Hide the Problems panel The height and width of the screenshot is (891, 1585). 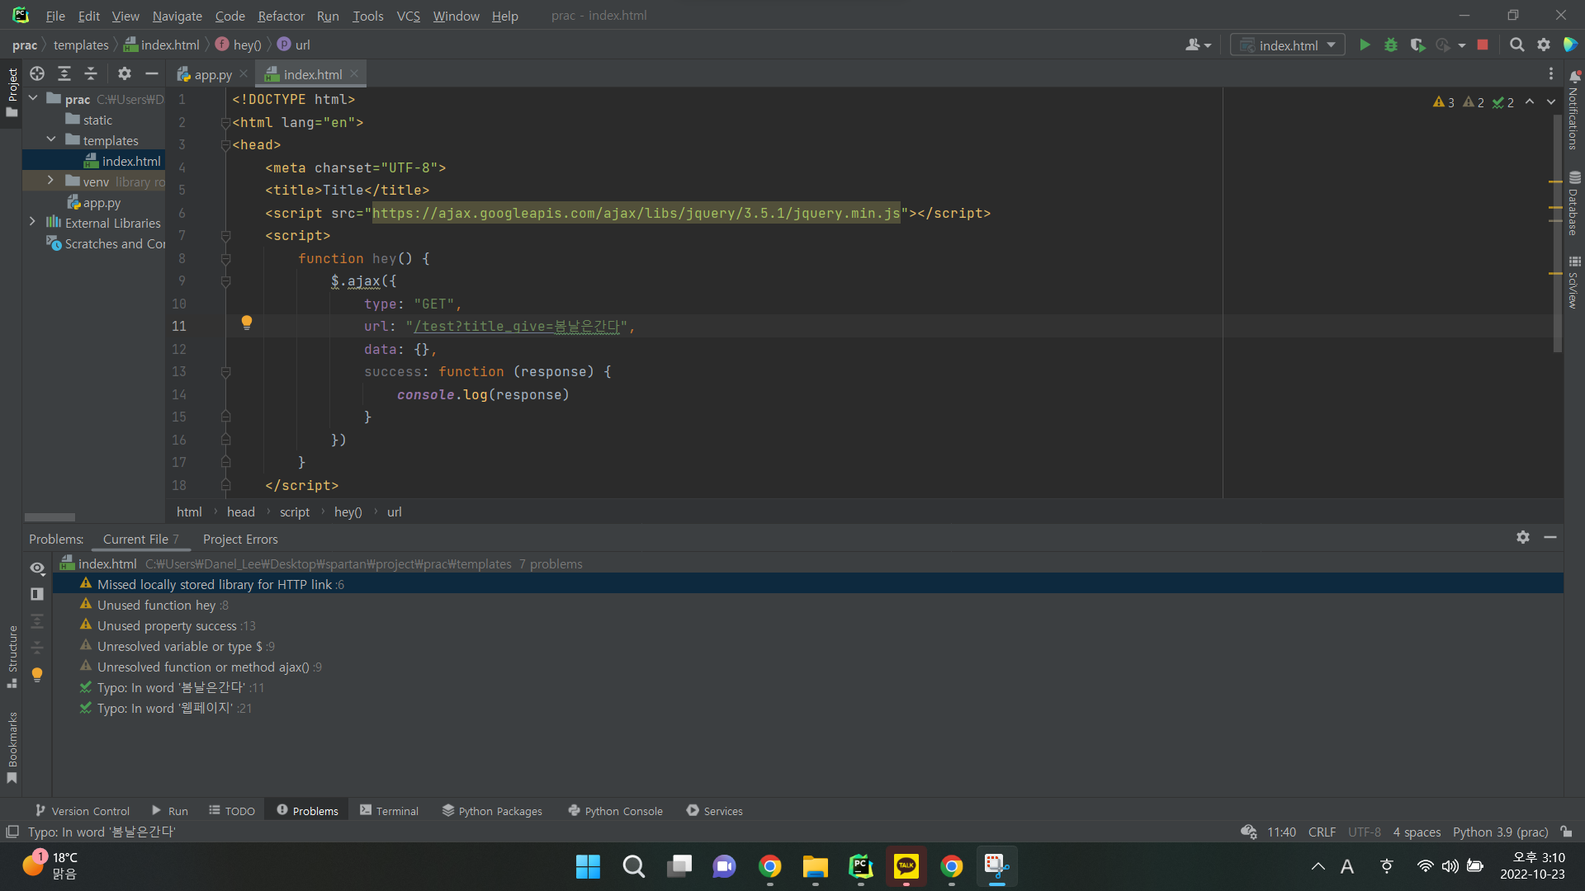[1550, 537]
